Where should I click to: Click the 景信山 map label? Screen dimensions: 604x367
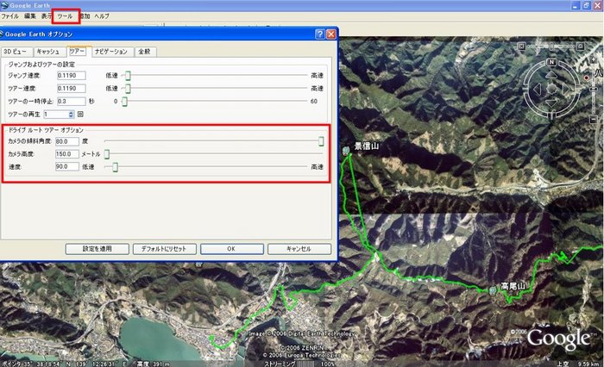(x=367, y=146)
